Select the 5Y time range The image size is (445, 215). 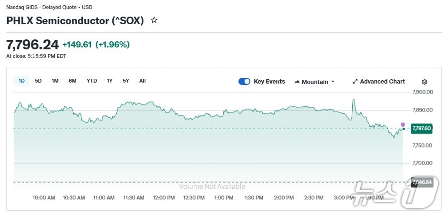126,81
